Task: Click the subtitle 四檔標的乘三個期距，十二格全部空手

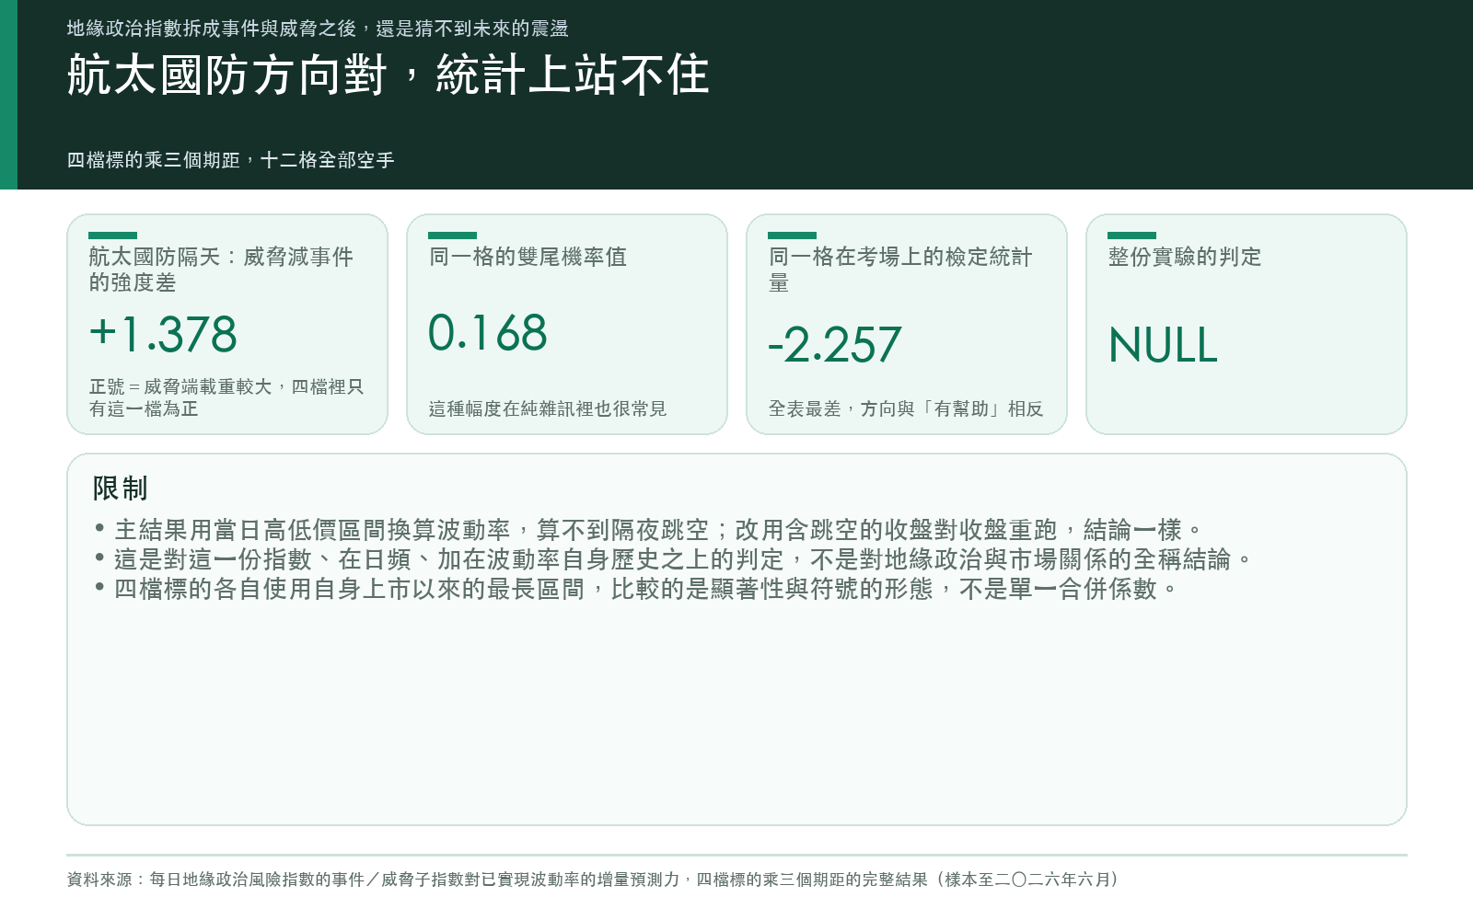Action: pyautogui.click(x=230, y=160)
